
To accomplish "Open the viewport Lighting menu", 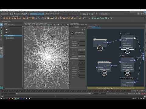I will click(34, 23).
